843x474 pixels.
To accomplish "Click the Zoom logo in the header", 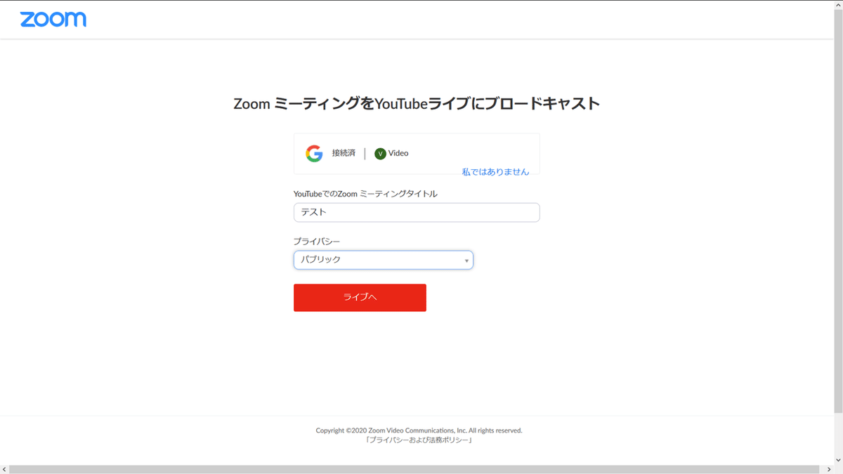I will pos(53,19).
